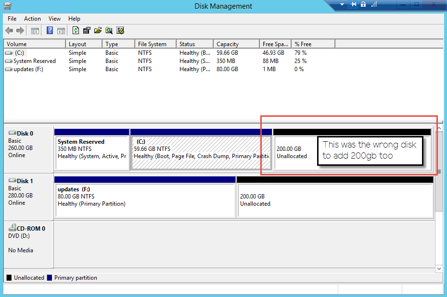Sort by the Status column header
The width and height of the screenshot is (447, 297).
point(195,44)
